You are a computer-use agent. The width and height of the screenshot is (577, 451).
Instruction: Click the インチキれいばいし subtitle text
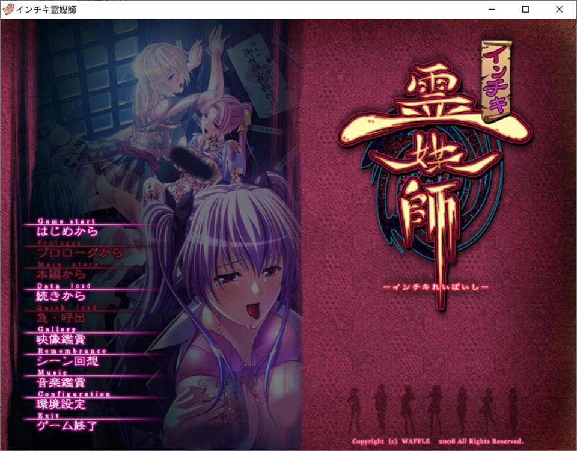436,287
